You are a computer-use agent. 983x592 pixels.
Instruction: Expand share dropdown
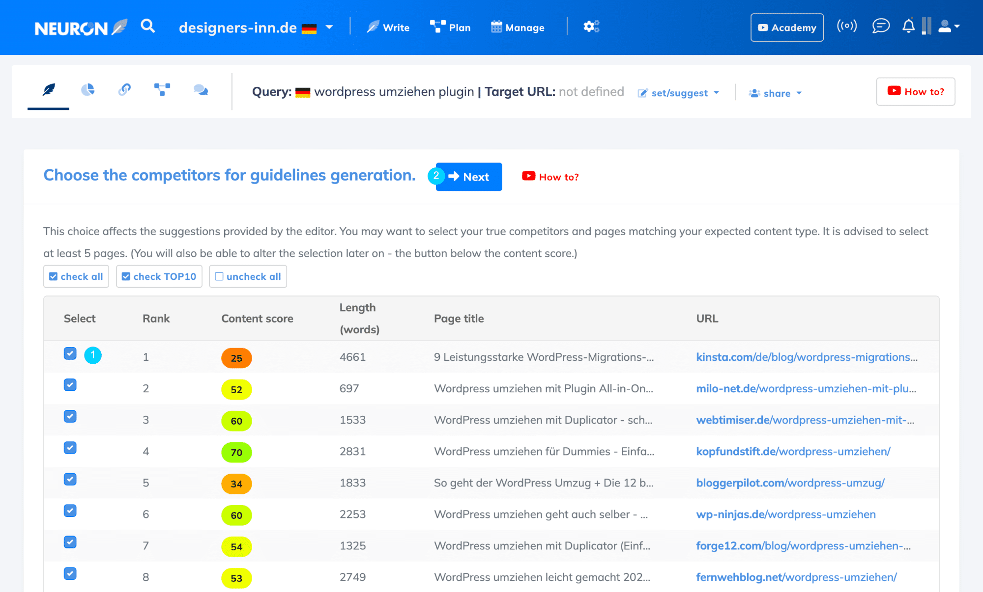click(776, 93)
